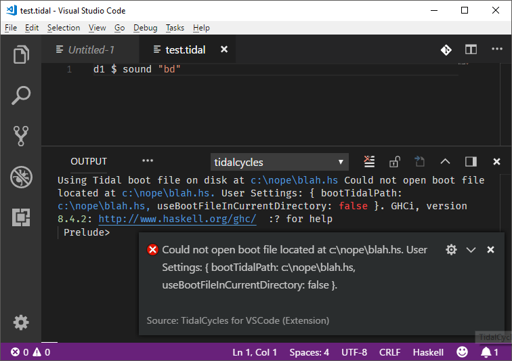The image size is (512, 361).
Task: Change line endings via CRLF
Action: pos(390,352)
